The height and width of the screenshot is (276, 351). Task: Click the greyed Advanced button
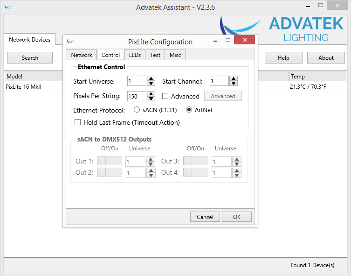[223, 96]
